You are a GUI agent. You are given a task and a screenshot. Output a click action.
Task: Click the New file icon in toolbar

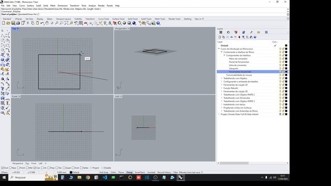(4, 23)
